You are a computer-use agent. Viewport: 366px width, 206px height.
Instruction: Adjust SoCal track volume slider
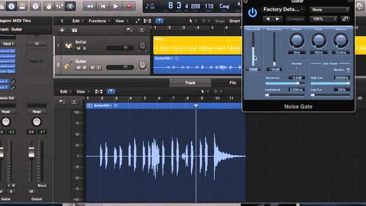[x=120, y=48]
